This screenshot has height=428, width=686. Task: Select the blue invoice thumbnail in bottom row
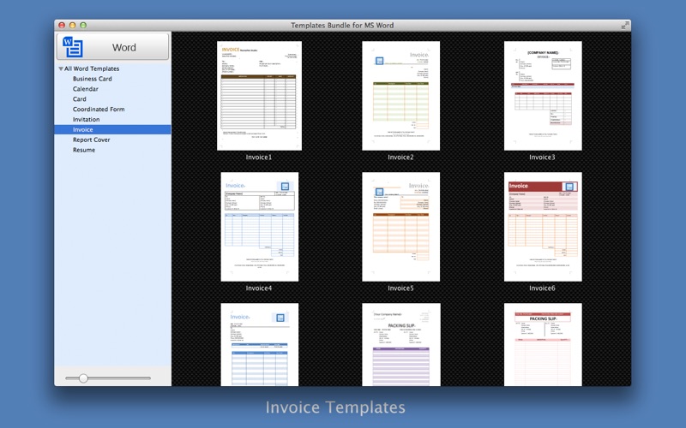pos(260,345)
